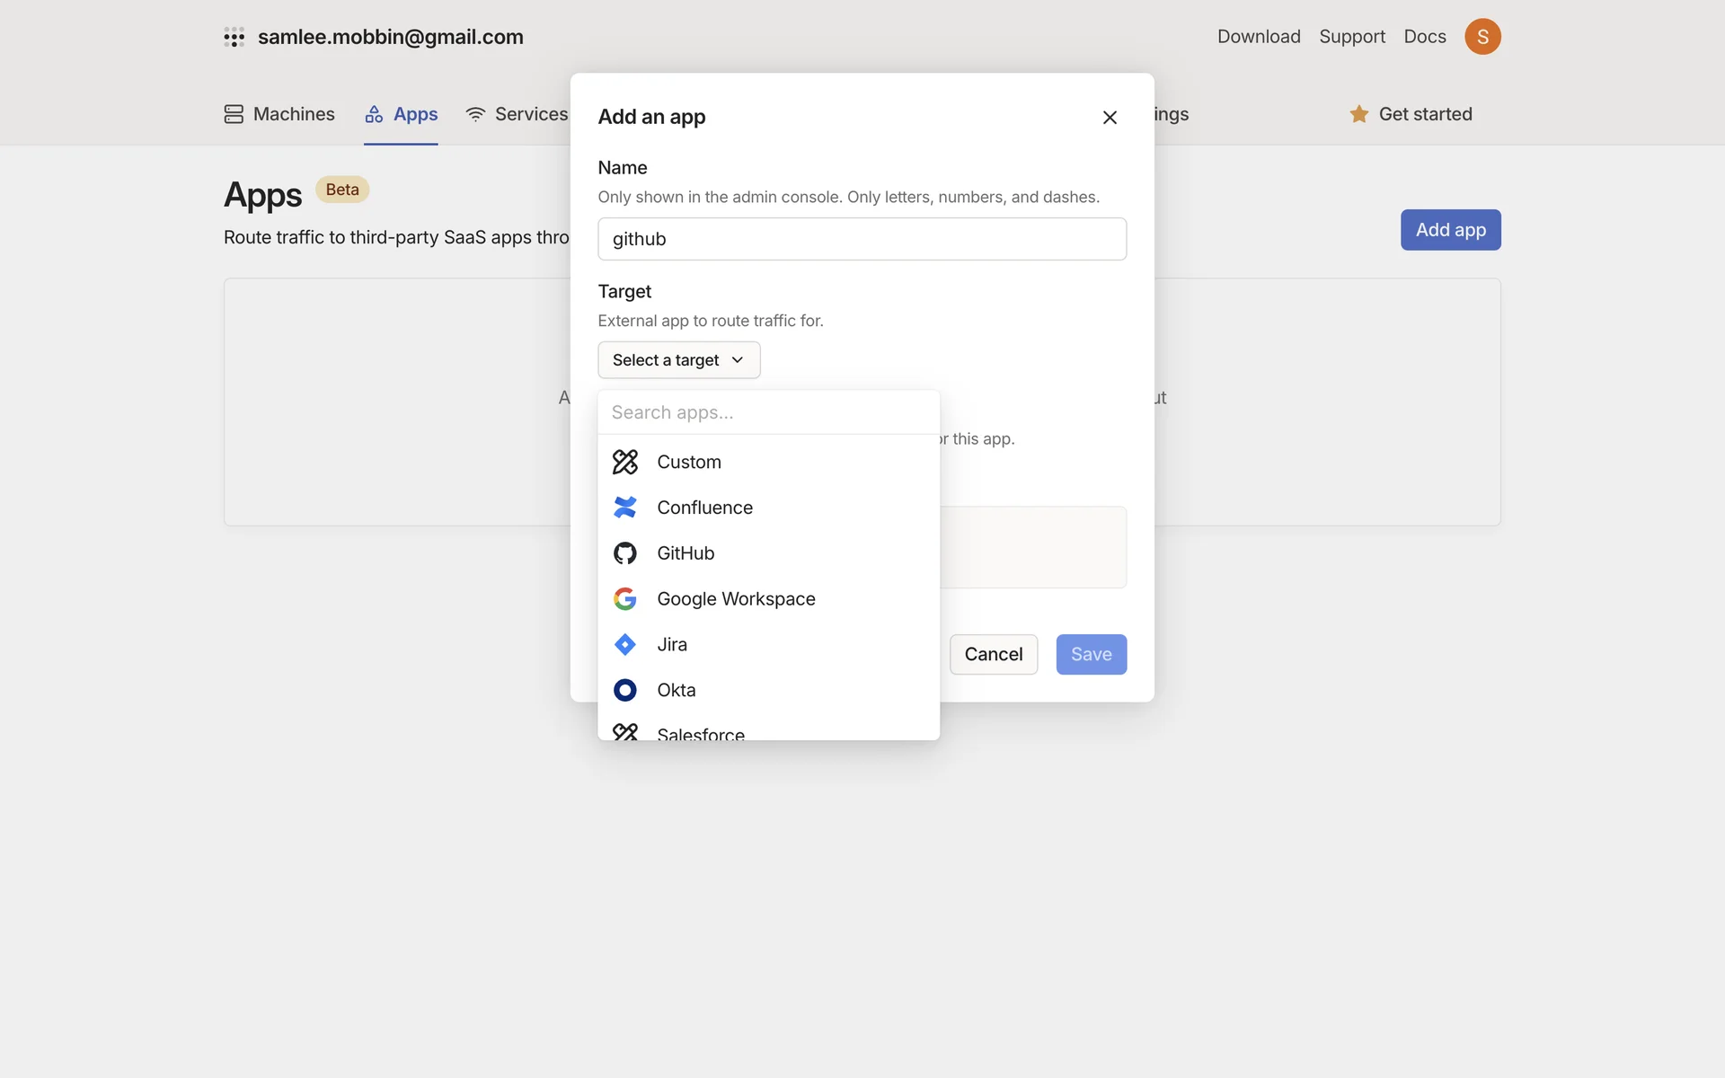Click the Custom app pencil-ruler icon
The image size is (1725, 1078).
point(624,462)
